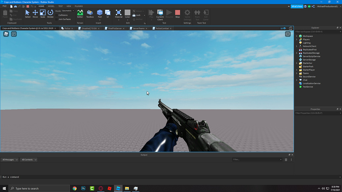Viewport: 342px width, 192px height.
Task: Toggle the viewport device emulator icon
Action: pos(290,28)
